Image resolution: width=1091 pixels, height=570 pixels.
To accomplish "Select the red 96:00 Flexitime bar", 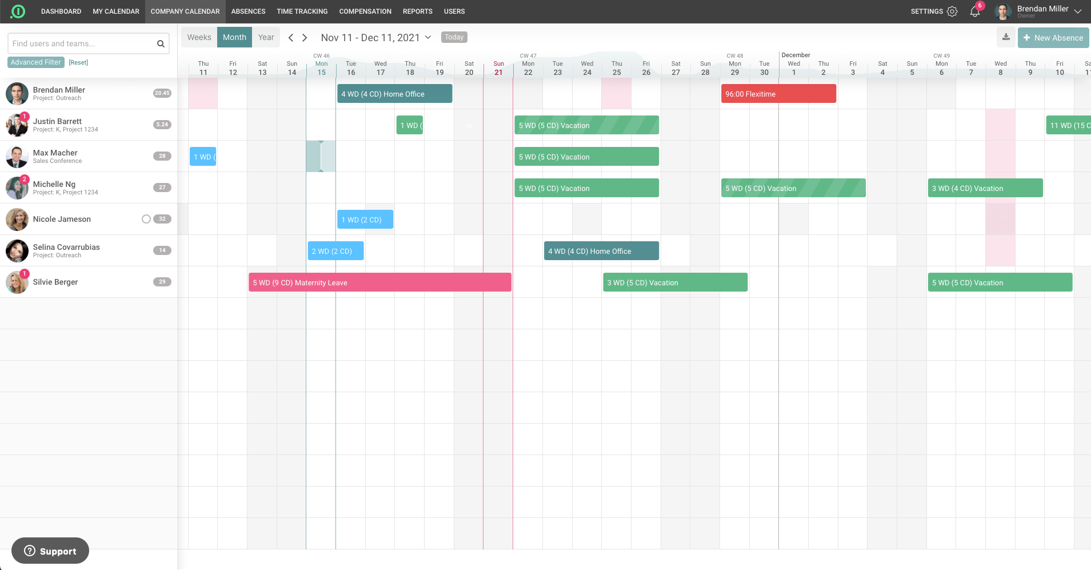I will pyautogui.click(x=778, y=94).
